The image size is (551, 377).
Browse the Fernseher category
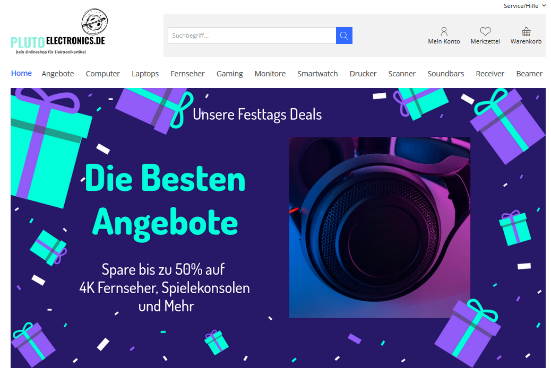[187, 74]
